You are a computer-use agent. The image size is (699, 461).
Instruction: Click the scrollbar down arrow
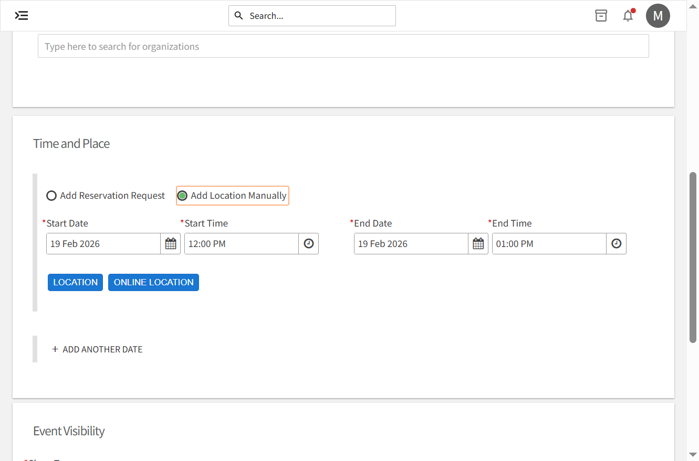point(693,454)
